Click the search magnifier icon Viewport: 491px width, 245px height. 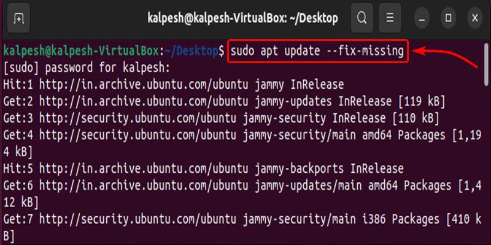[x=362, y=18]
